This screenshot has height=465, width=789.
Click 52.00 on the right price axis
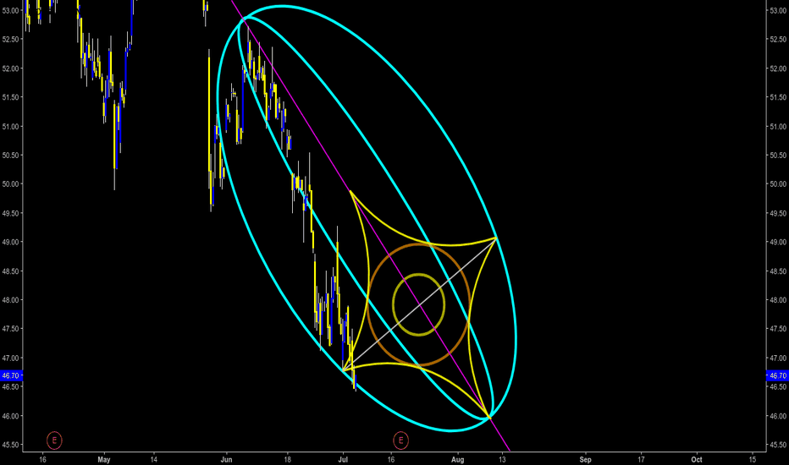pos(778,68)
